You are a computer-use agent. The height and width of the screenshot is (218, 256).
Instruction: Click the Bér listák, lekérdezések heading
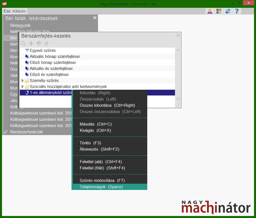point(32,18)
